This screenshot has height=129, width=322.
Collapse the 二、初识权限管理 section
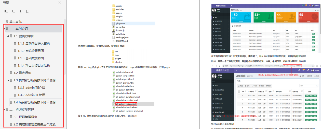click(x=4, y=109)
